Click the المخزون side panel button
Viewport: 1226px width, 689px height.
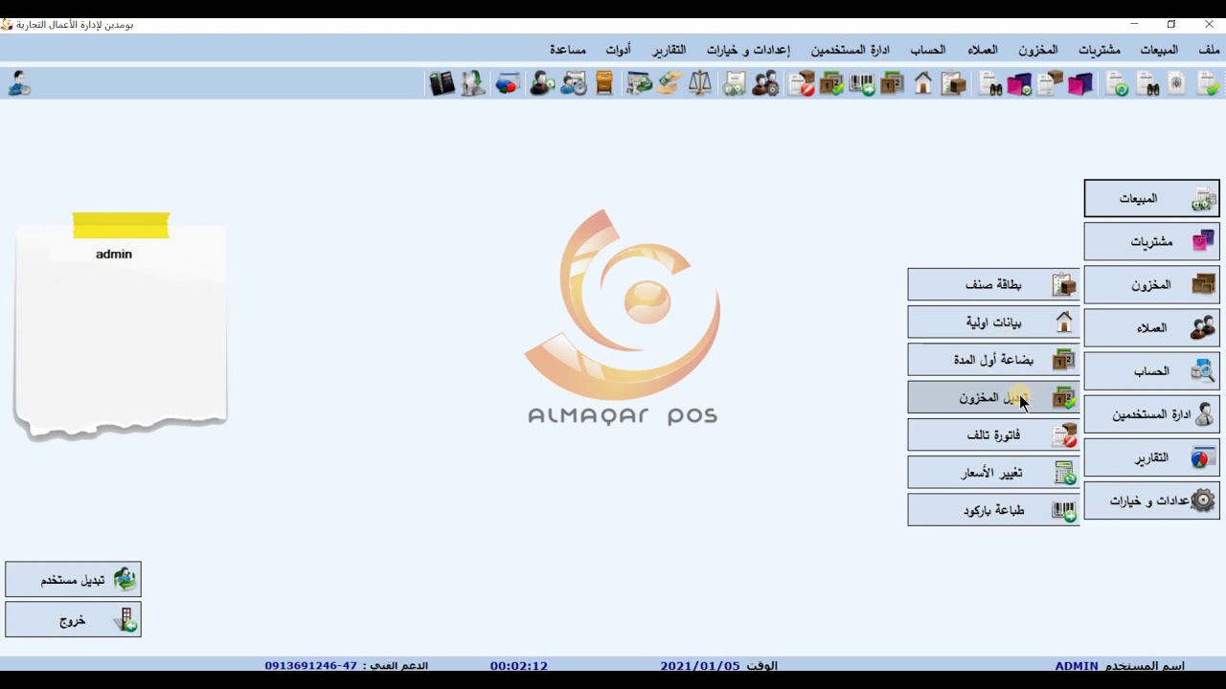point(1151,285)
